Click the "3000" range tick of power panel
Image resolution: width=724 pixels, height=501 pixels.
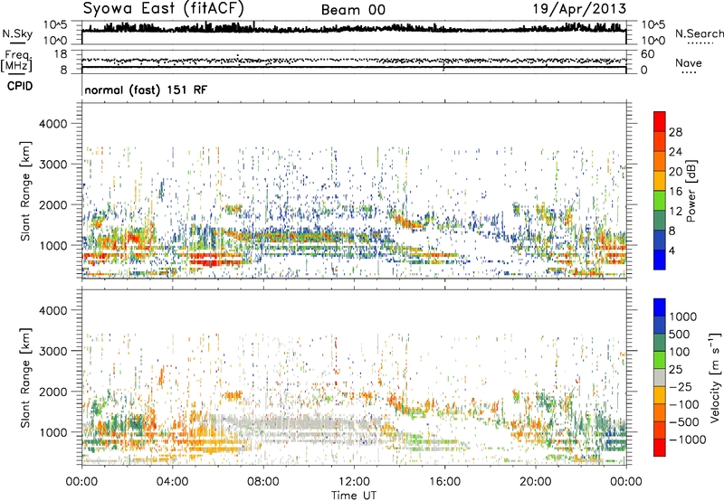pos(52,165)
